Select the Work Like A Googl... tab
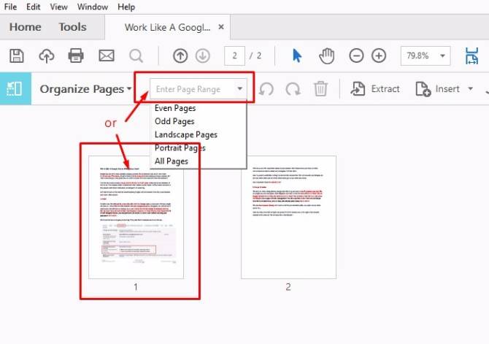 click(x=167, y=28)
